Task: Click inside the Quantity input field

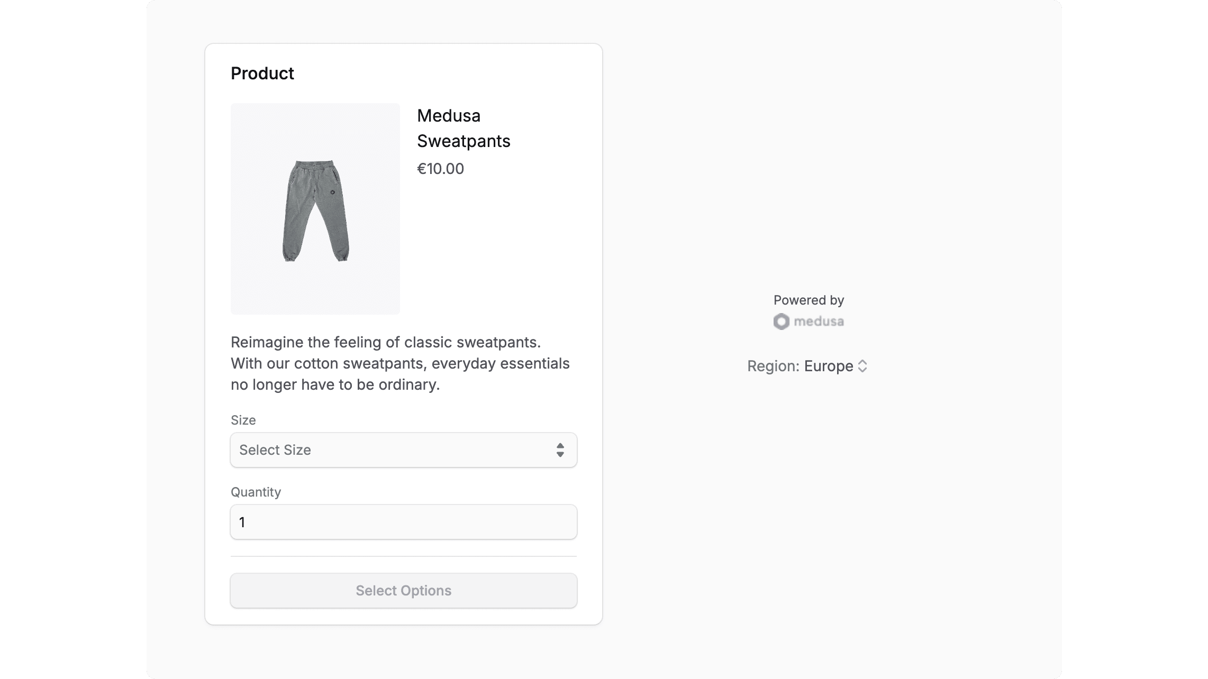Action: click(x=403, y=522)
